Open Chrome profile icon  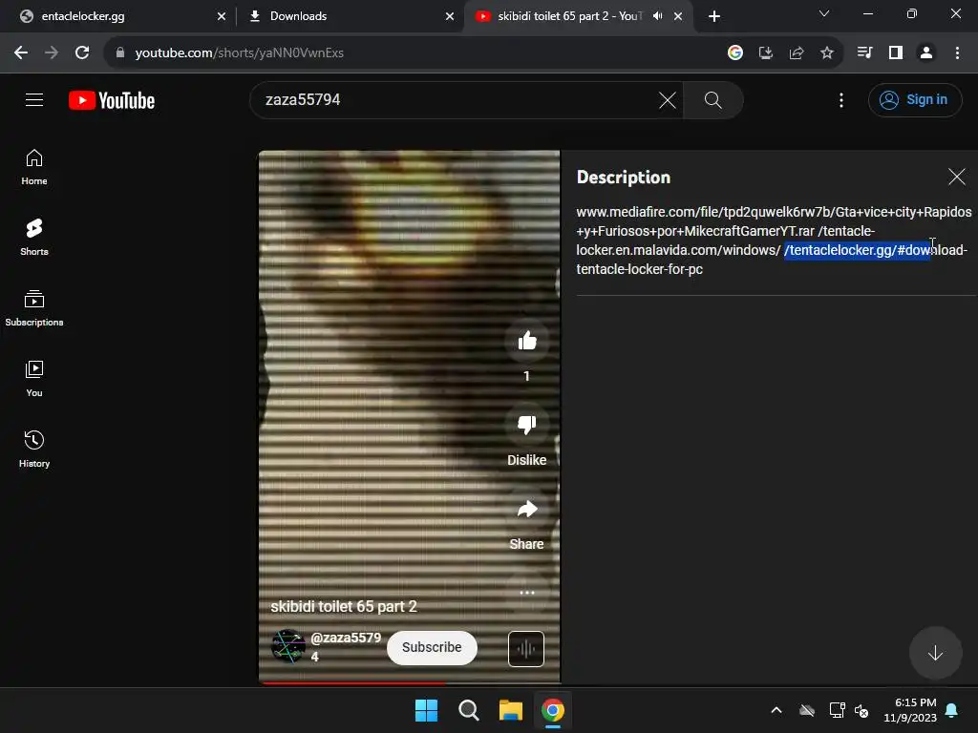point(926,53)
